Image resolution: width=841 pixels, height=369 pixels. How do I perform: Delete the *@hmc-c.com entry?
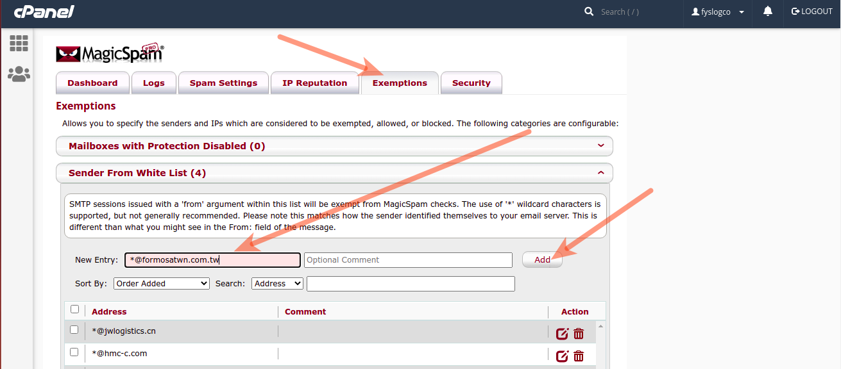[x=579, y=356]
